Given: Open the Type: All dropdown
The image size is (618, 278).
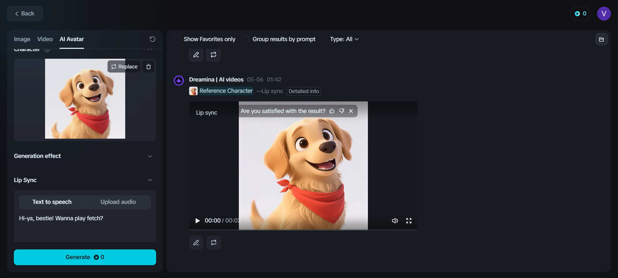Looking at the screenshot, I should click(344, 39).
